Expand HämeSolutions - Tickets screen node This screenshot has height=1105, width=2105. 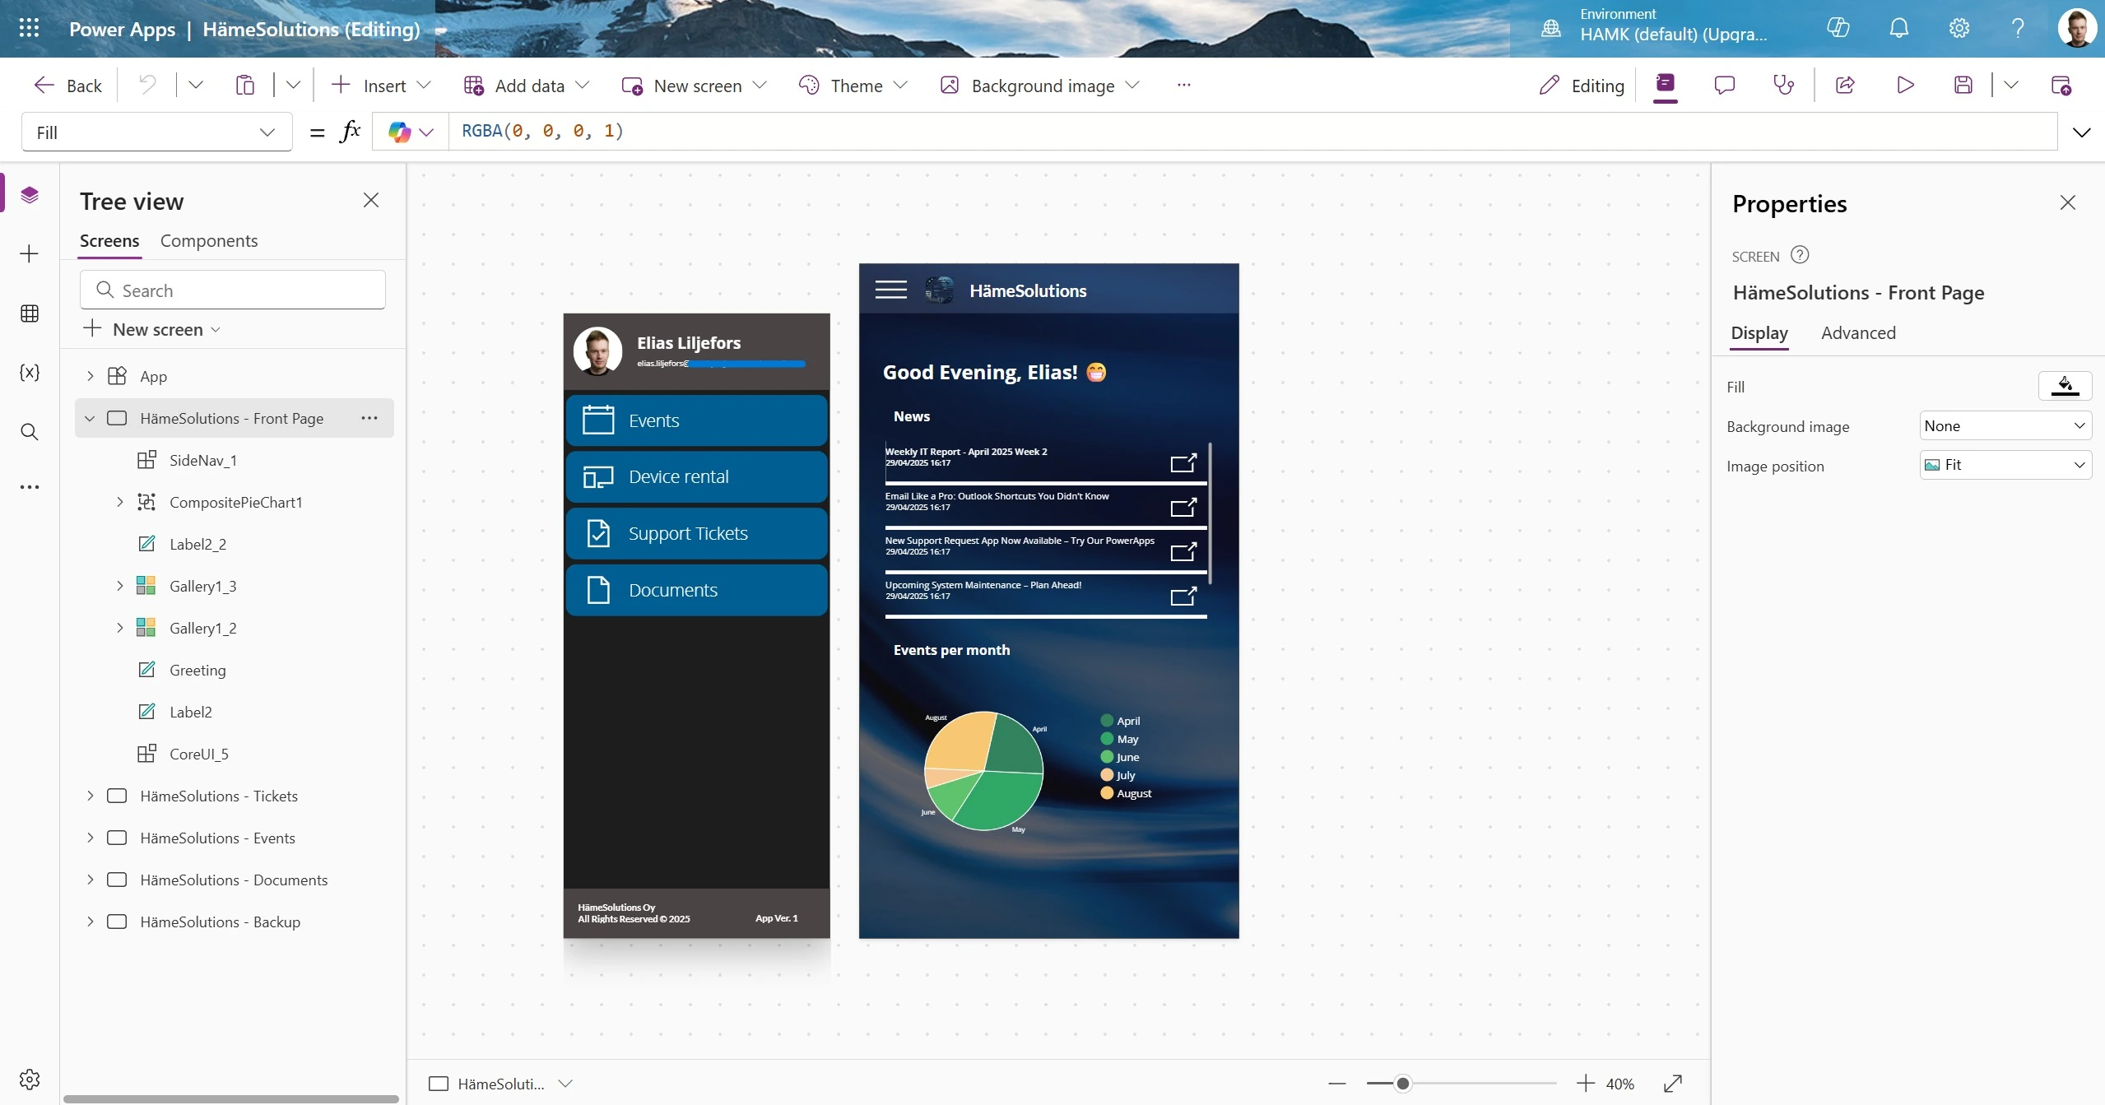tap(90, 796)
